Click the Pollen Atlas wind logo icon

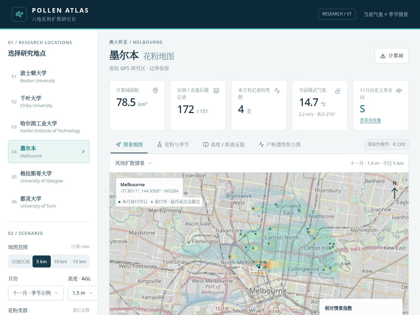(x=19, y=14)
